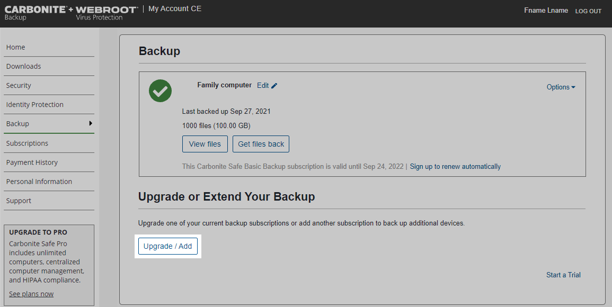Open the Home sidebar item

coord(16,47)
